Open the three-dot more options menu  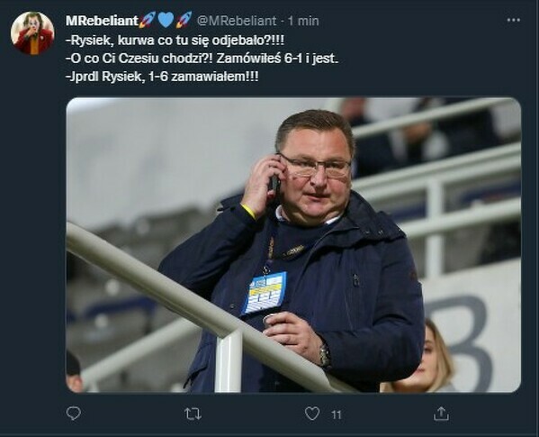click(x=514, y=21)
